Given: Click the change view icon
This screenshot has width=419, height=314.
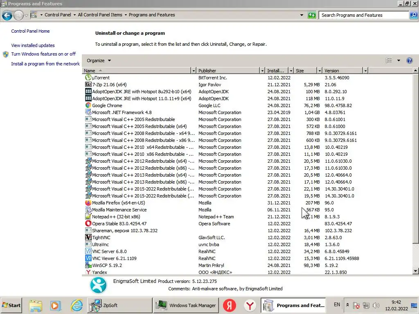Looking at the screenshot, I should [x=389, y=61].
